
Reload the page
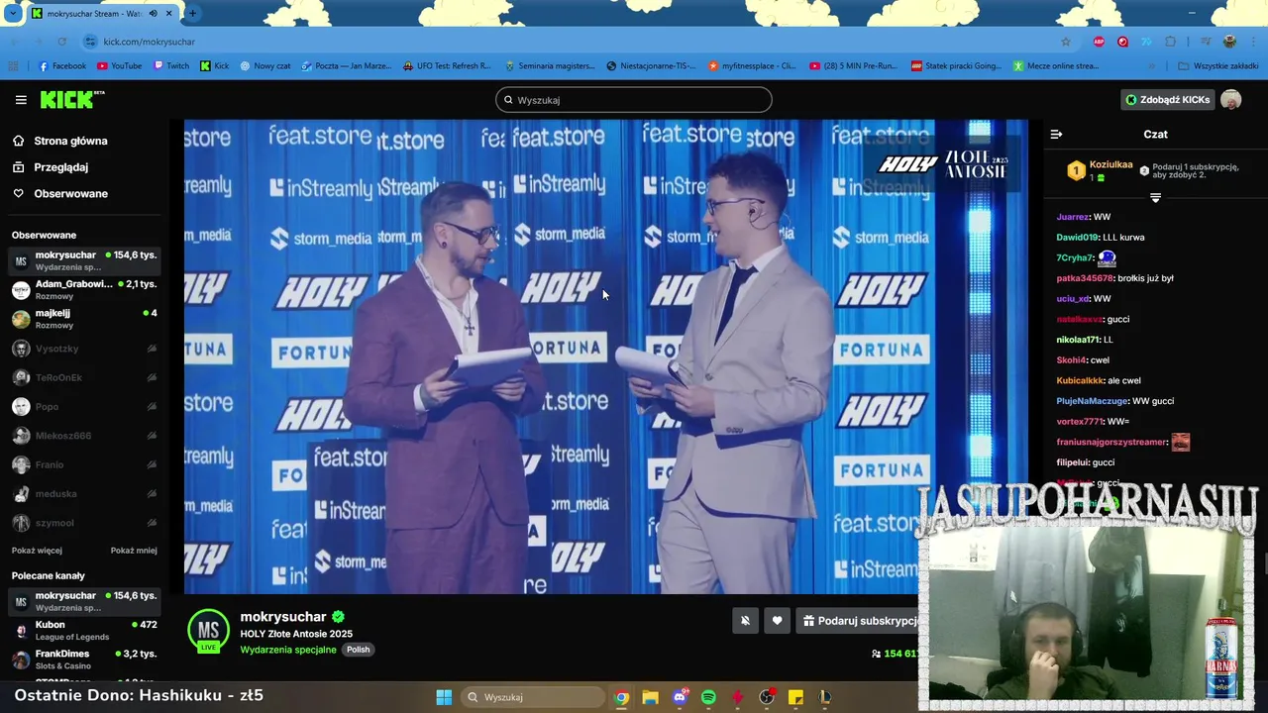[62, 42]
